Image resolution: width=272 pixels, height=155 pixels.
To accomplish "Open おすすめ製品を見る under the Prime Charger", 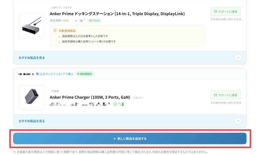I will pyautogui.click(x=32, y=121).
